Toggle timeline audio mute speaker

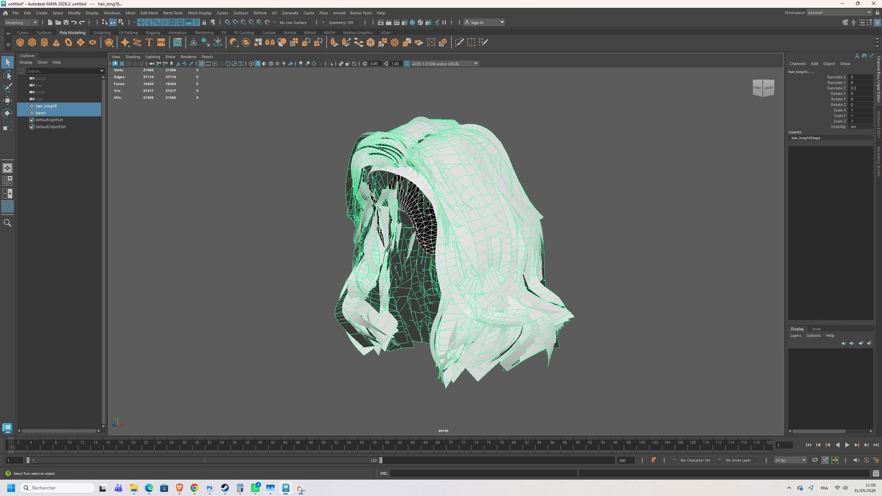pyautogui.click(x=856, y=460)
